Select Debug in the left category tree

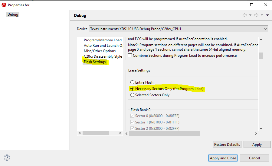click(x=13, y=14)
